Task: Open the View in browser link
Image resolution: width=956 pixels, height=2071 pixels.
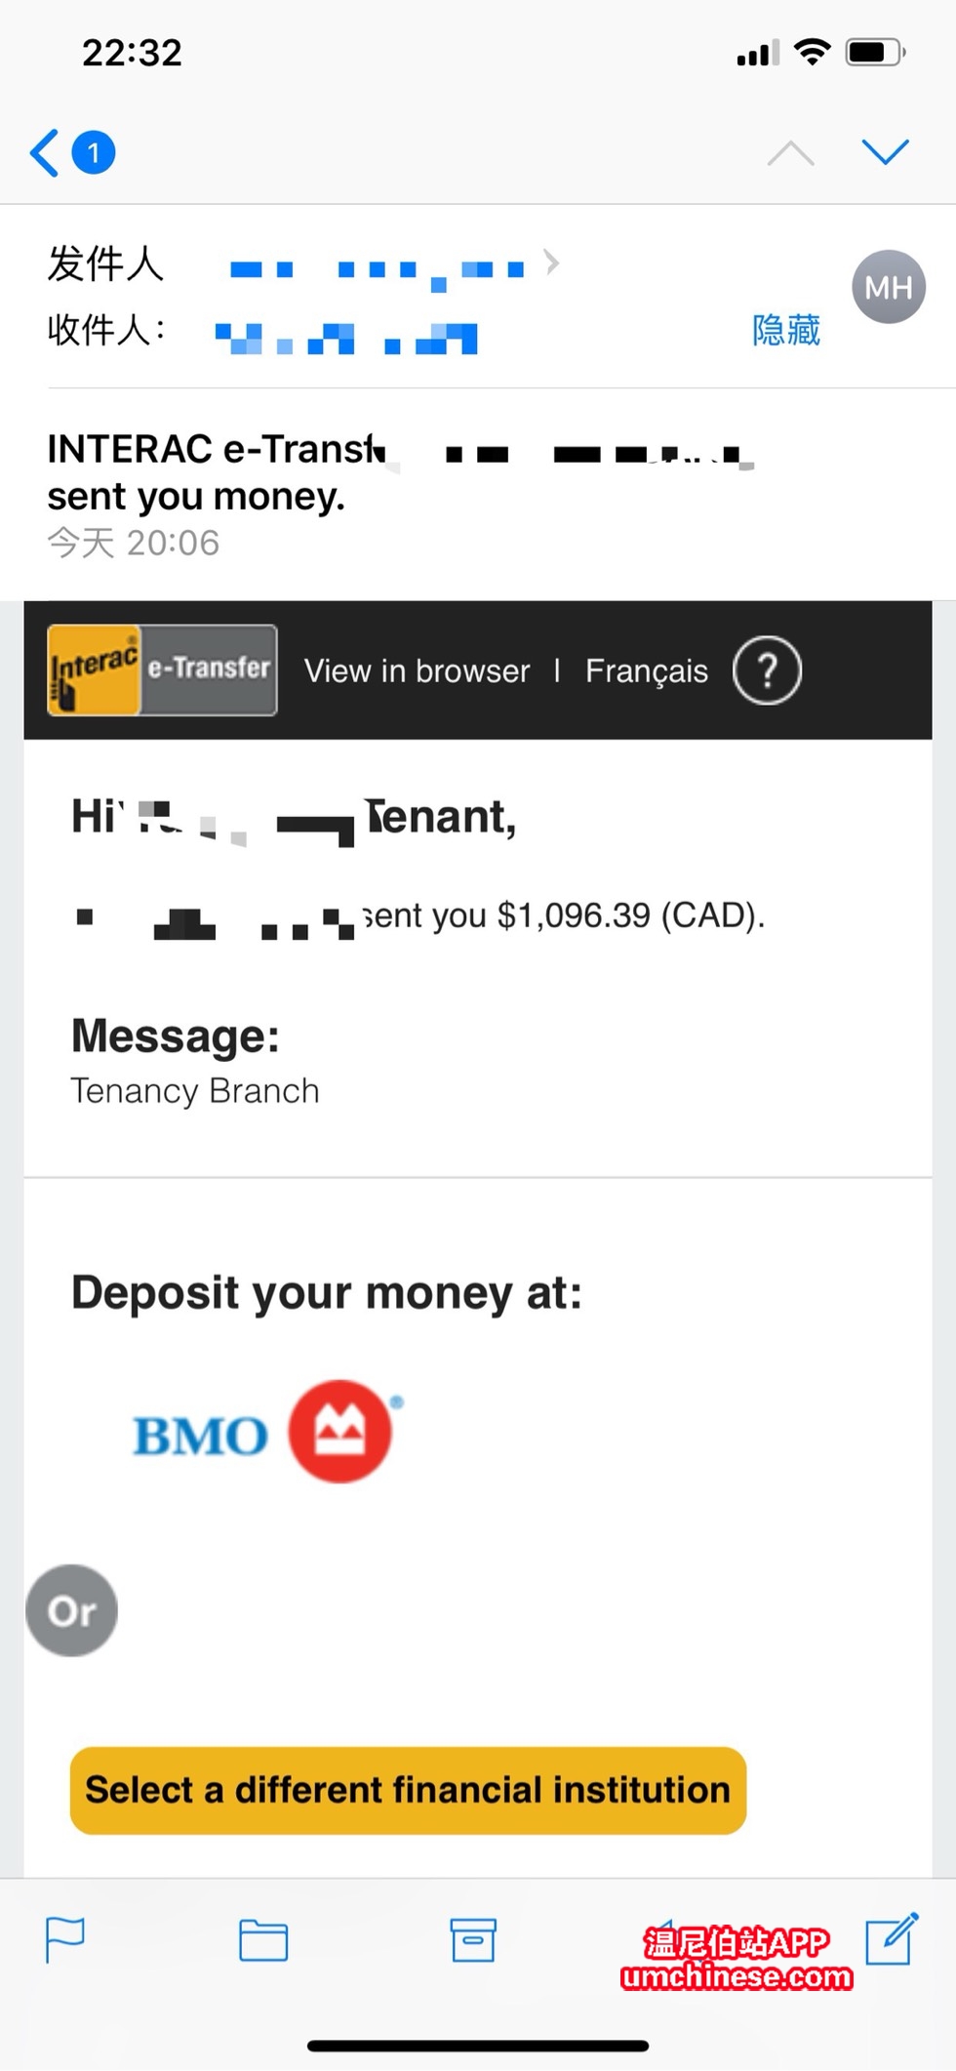Action: click(x=417, y=671)
